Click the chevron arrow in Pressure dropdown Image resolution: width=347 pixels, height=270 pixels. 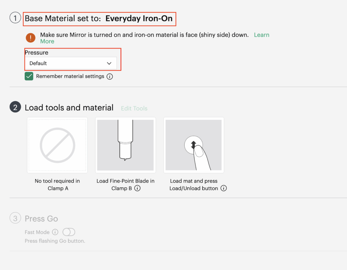[x=109, y=63]
